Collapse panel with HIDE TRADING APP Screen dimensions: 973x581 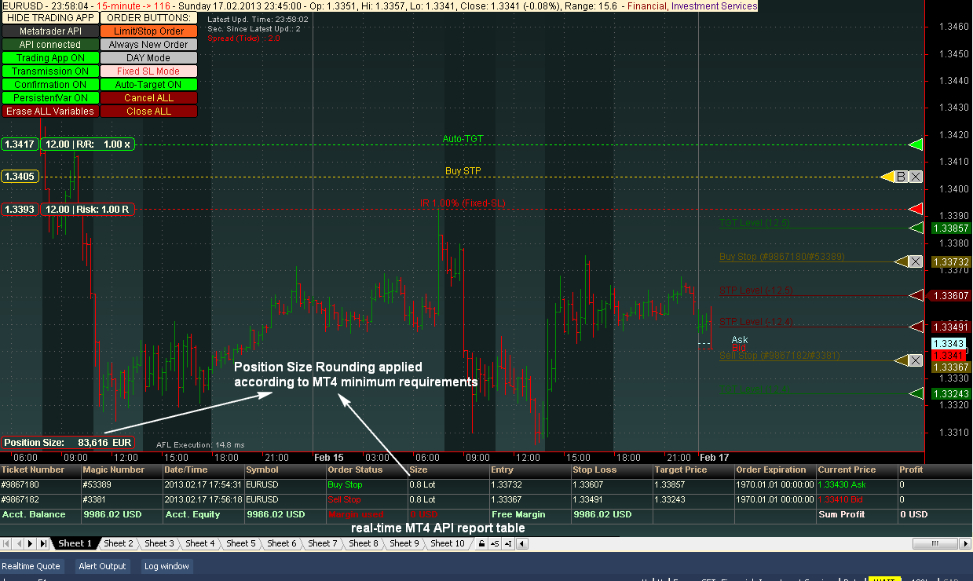(50, 17)
